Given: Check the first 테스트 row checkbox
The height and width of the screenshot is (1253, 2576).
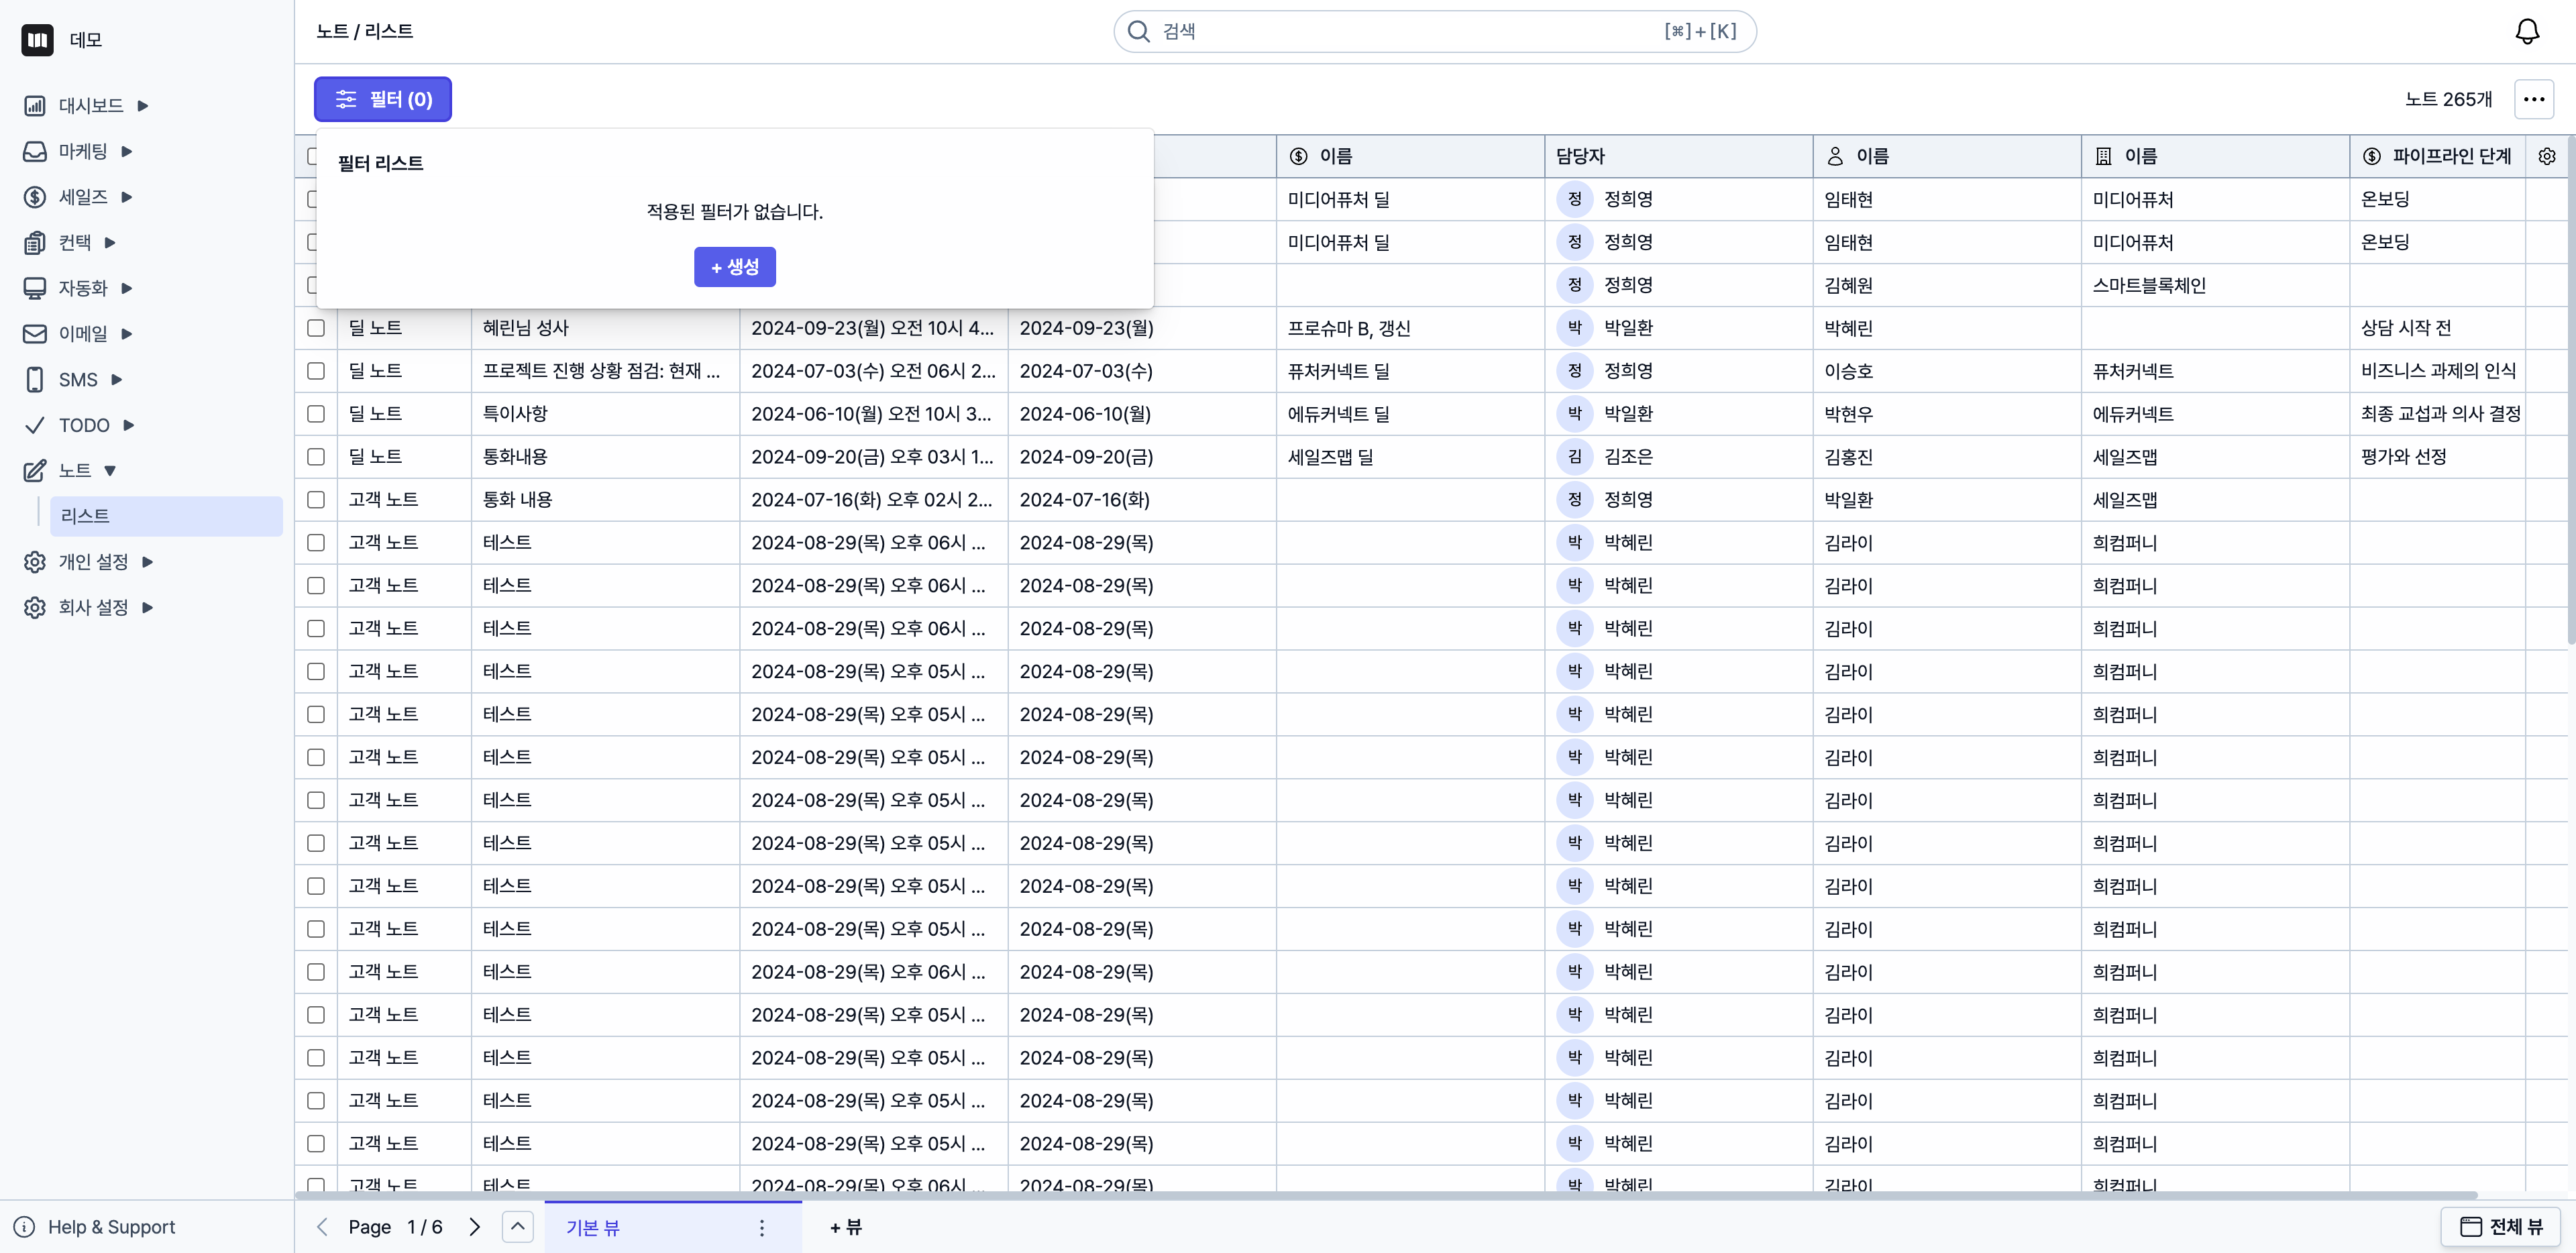Looking at the screenshot, I should (x=316, y=543).
